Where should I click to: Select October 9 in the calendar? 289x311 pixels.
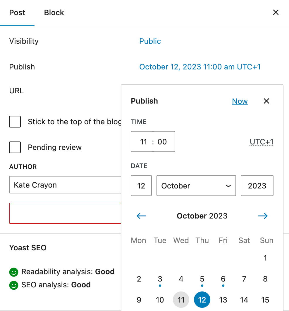tap(139, 300)
